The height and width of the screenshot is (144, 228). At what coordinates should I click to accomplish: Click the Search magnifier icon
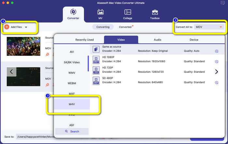(66, 131)
